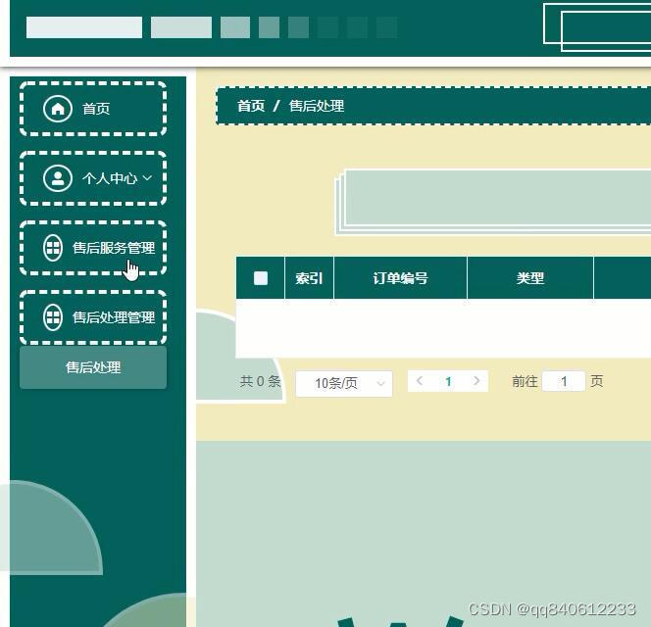Click the grid icon beside 售后处理管理
The width and height of the screenshot is (651, 627).
click(53, 317)
